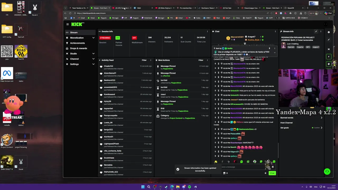Screen dimensions: 338x190
Task: Click the green Chat send button
Action: (272, 173)
